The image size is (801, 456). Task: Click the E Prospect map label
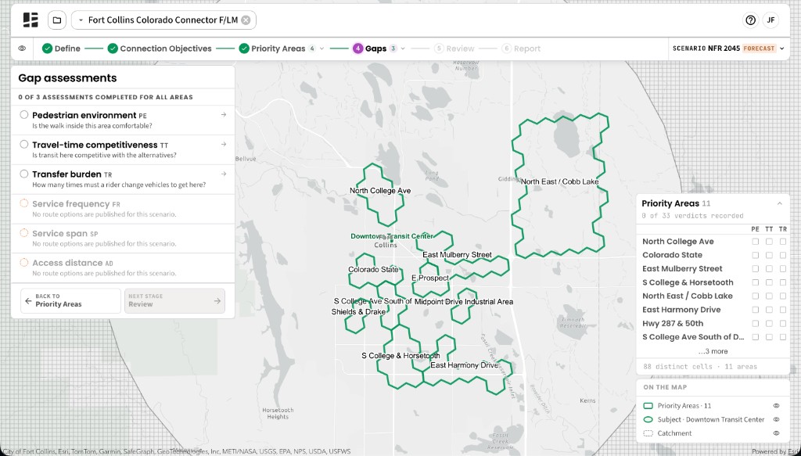tap(430, 278)
